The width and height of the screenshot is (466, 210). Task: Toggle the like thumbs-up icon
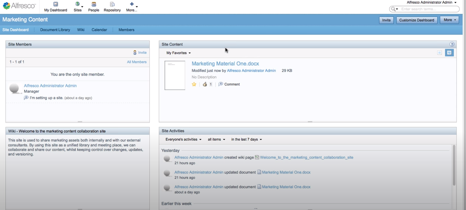tap(205, 84)
